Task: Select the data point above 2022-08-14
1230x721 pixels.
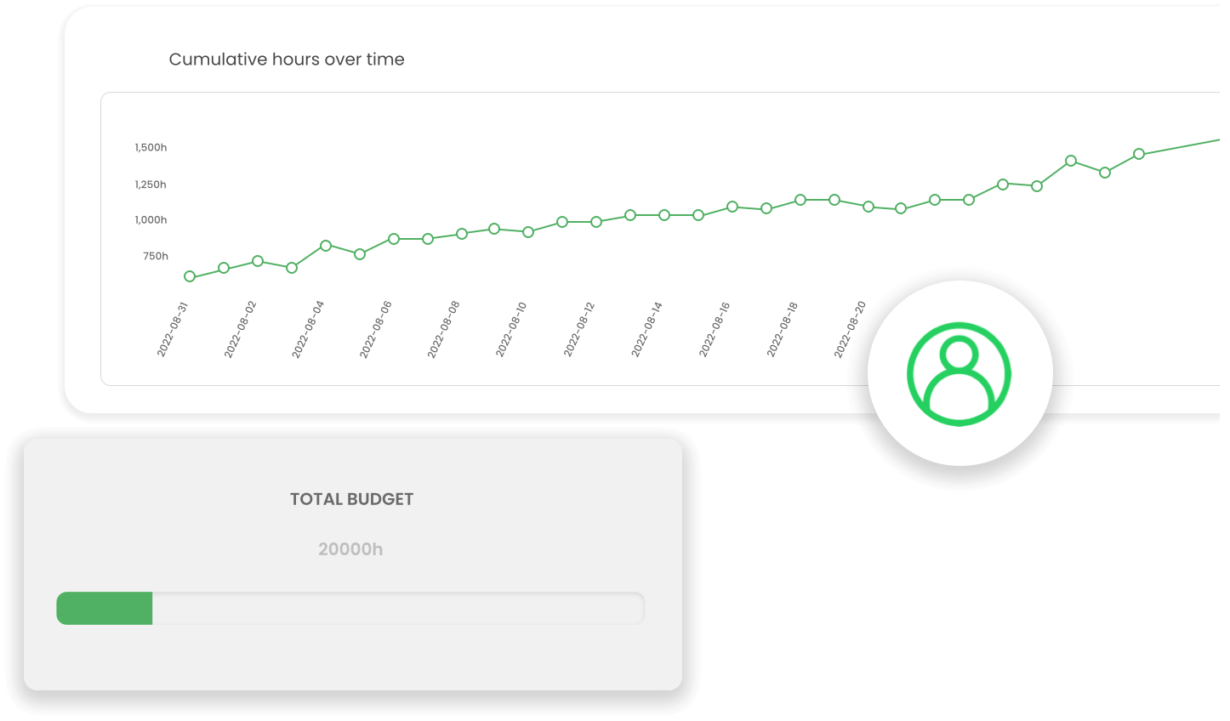Action: point(664,215)
